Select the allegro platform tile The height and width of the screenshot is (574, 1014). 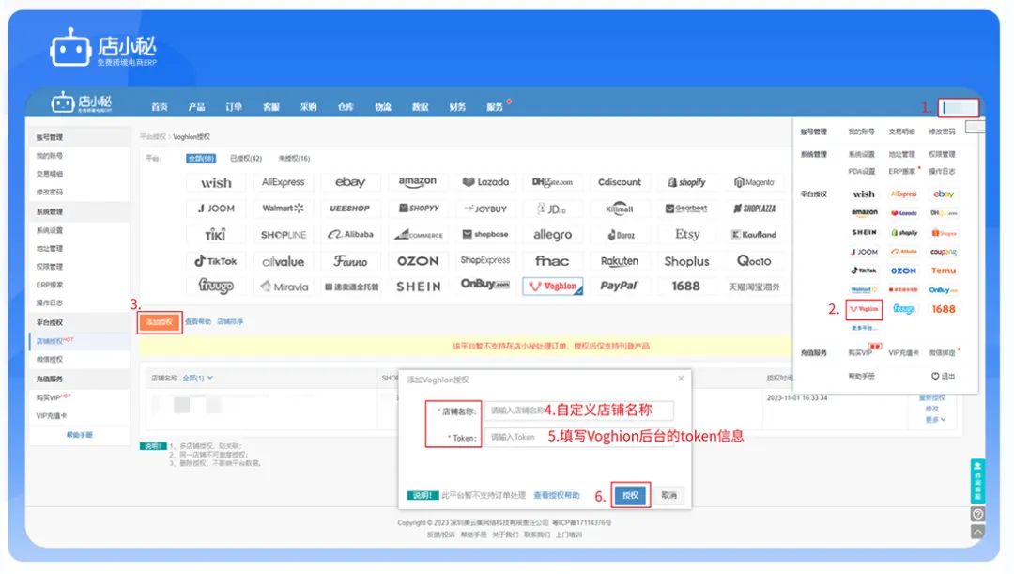tap(552, 234)
